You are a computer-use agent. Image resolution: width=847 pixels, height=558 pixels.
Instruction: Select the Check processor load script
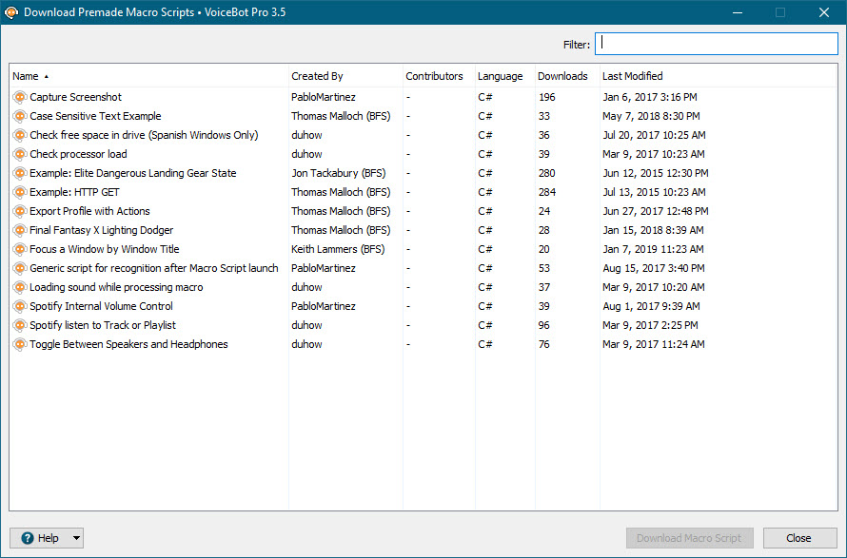click(x=78, y=154)
